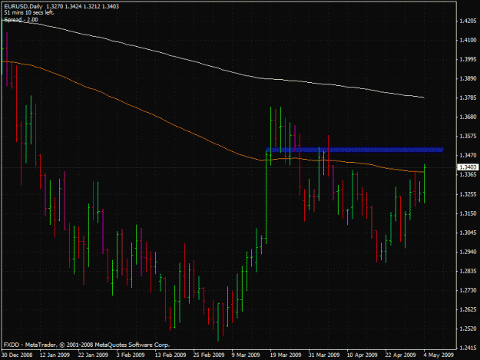Click the 1.3890 price scale label

[x=468, y=78]
